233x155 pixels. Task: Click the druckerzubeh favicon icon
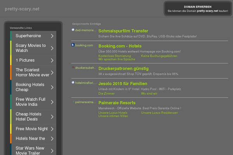[x=73, y=67]
